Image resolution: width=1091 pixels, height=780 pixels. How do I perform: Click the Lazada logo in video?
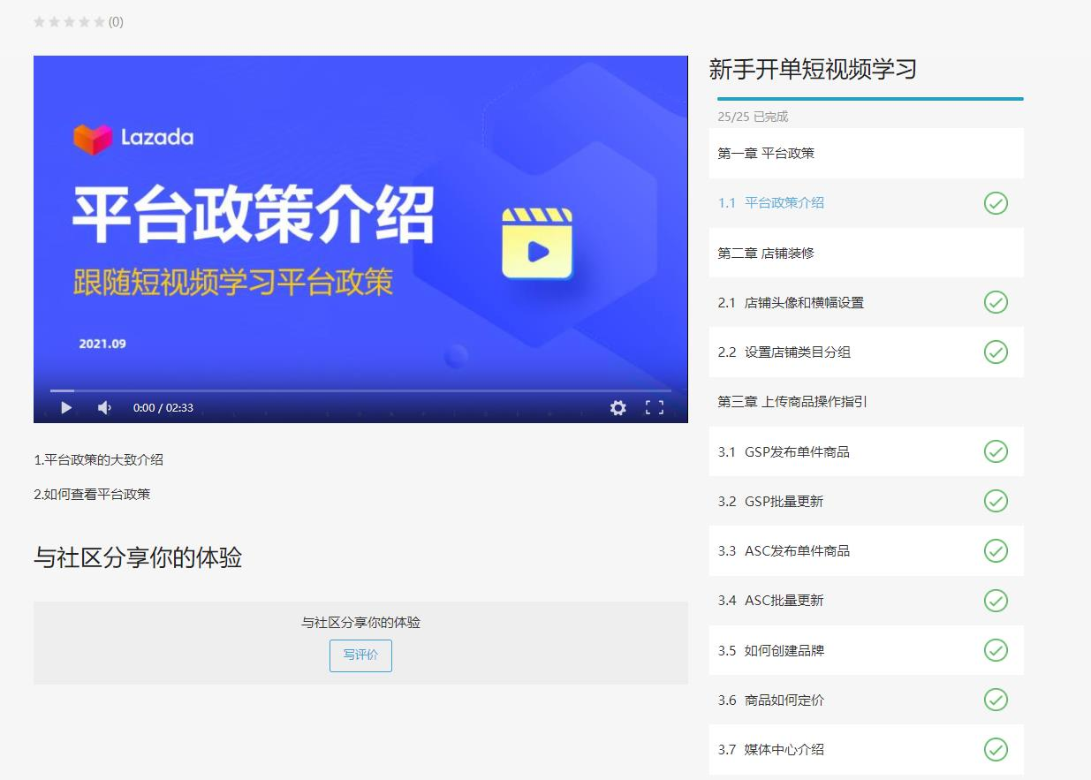133,138
